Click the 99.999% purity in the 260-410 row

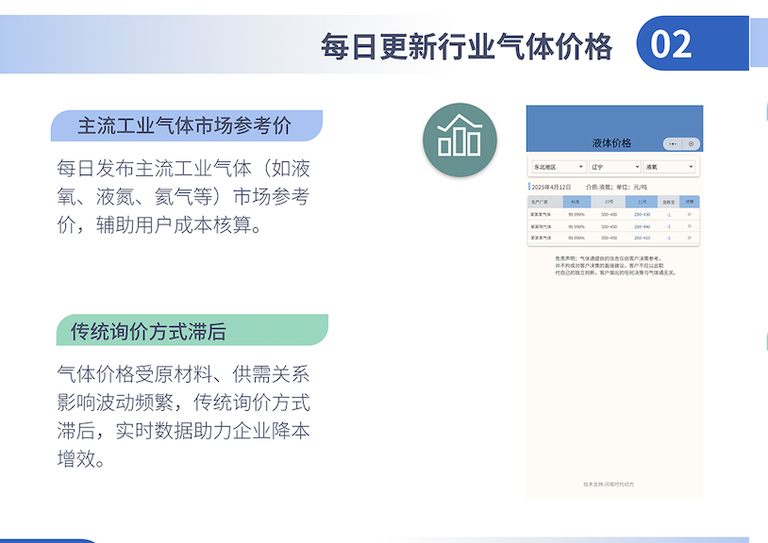576,238
